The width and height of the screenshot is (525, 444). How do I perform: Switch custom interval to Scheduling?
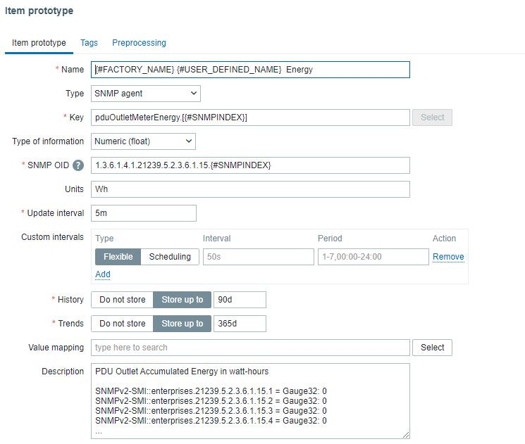170,257
